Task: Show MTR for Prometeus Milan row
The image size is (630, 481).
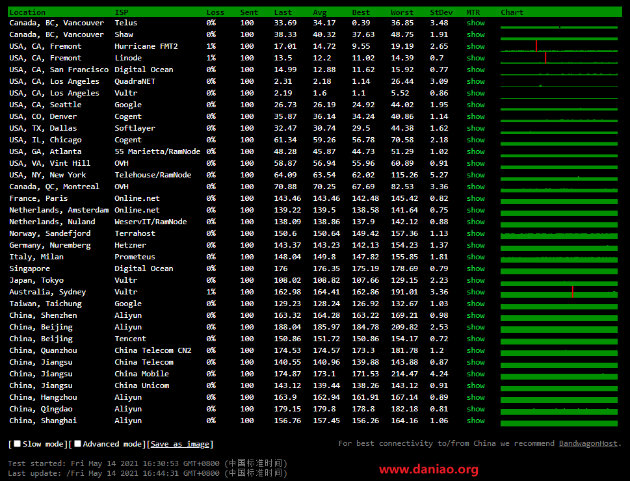Action: 476,256
